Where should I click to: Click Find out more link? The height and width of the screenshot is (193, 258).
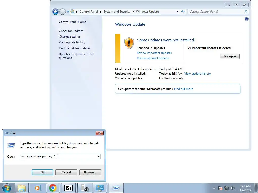point(183,89)
